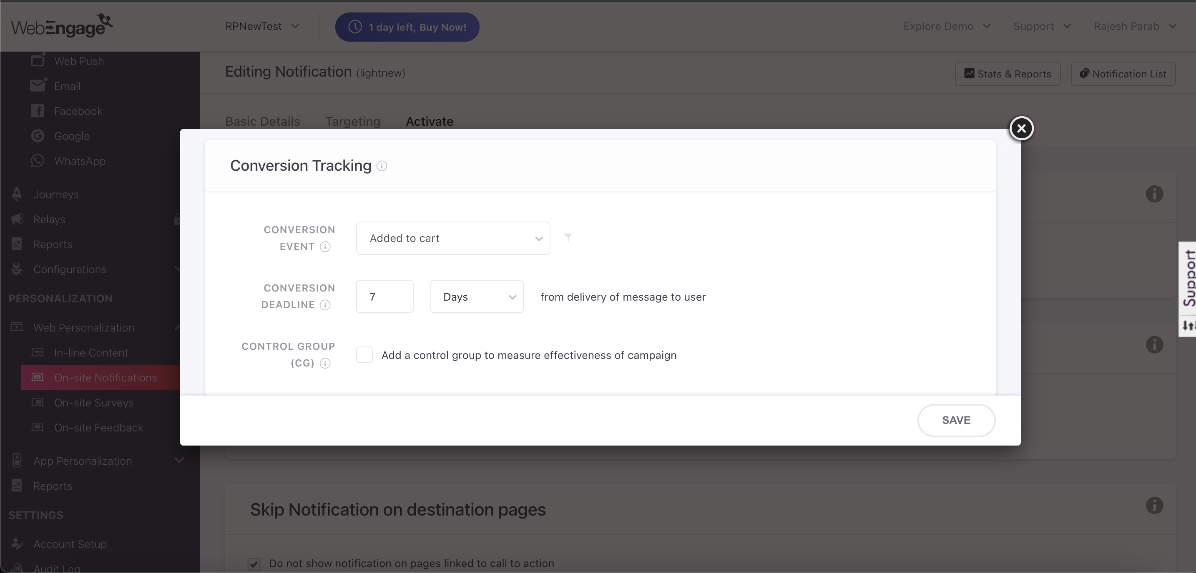Open the Basic Details tab
The width and height of the screenshot is (1196, 573).
262,121
